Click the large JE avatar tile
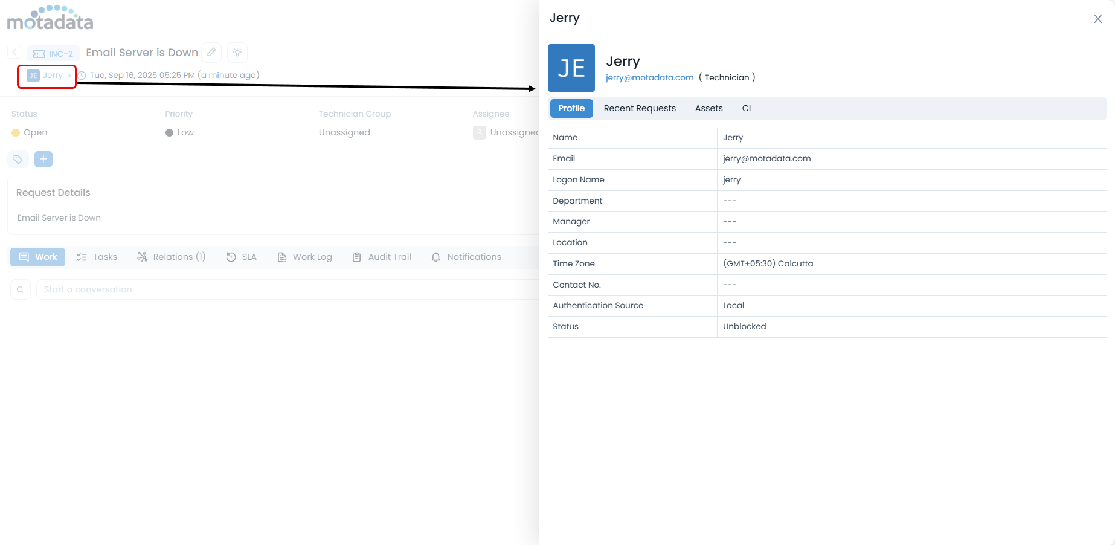Viewport: 1115px width, 545px height. [x=571, y=68]
